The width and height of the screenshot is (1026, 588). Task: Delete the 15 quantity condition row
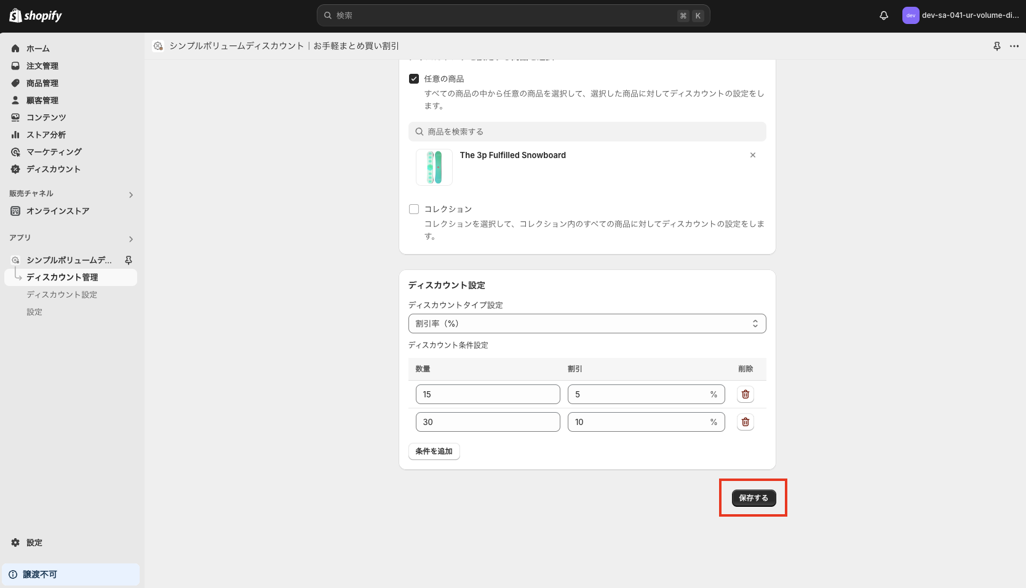pos(746,394)
